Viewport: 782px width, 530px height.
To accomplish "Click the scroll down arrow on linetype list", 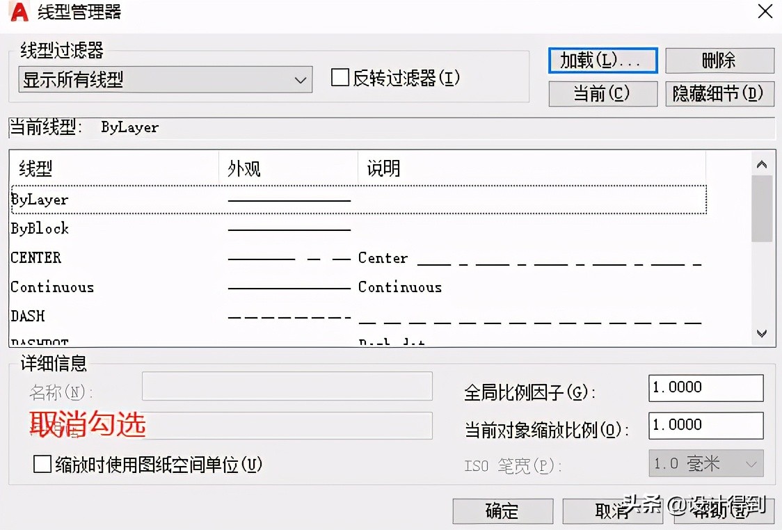I will click(x=762, y=334).
